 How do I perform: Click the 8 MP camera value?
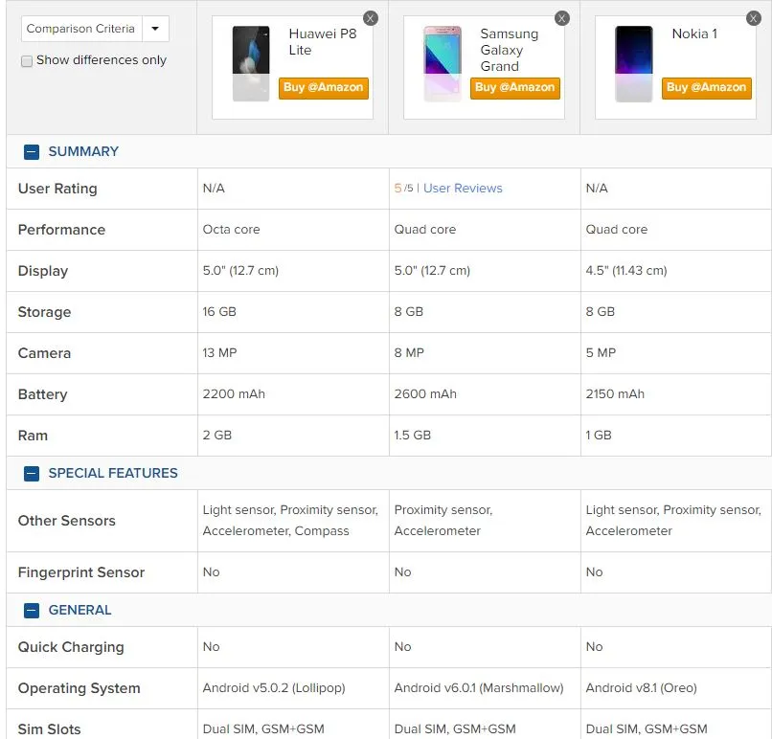click(x=409, y=353)
